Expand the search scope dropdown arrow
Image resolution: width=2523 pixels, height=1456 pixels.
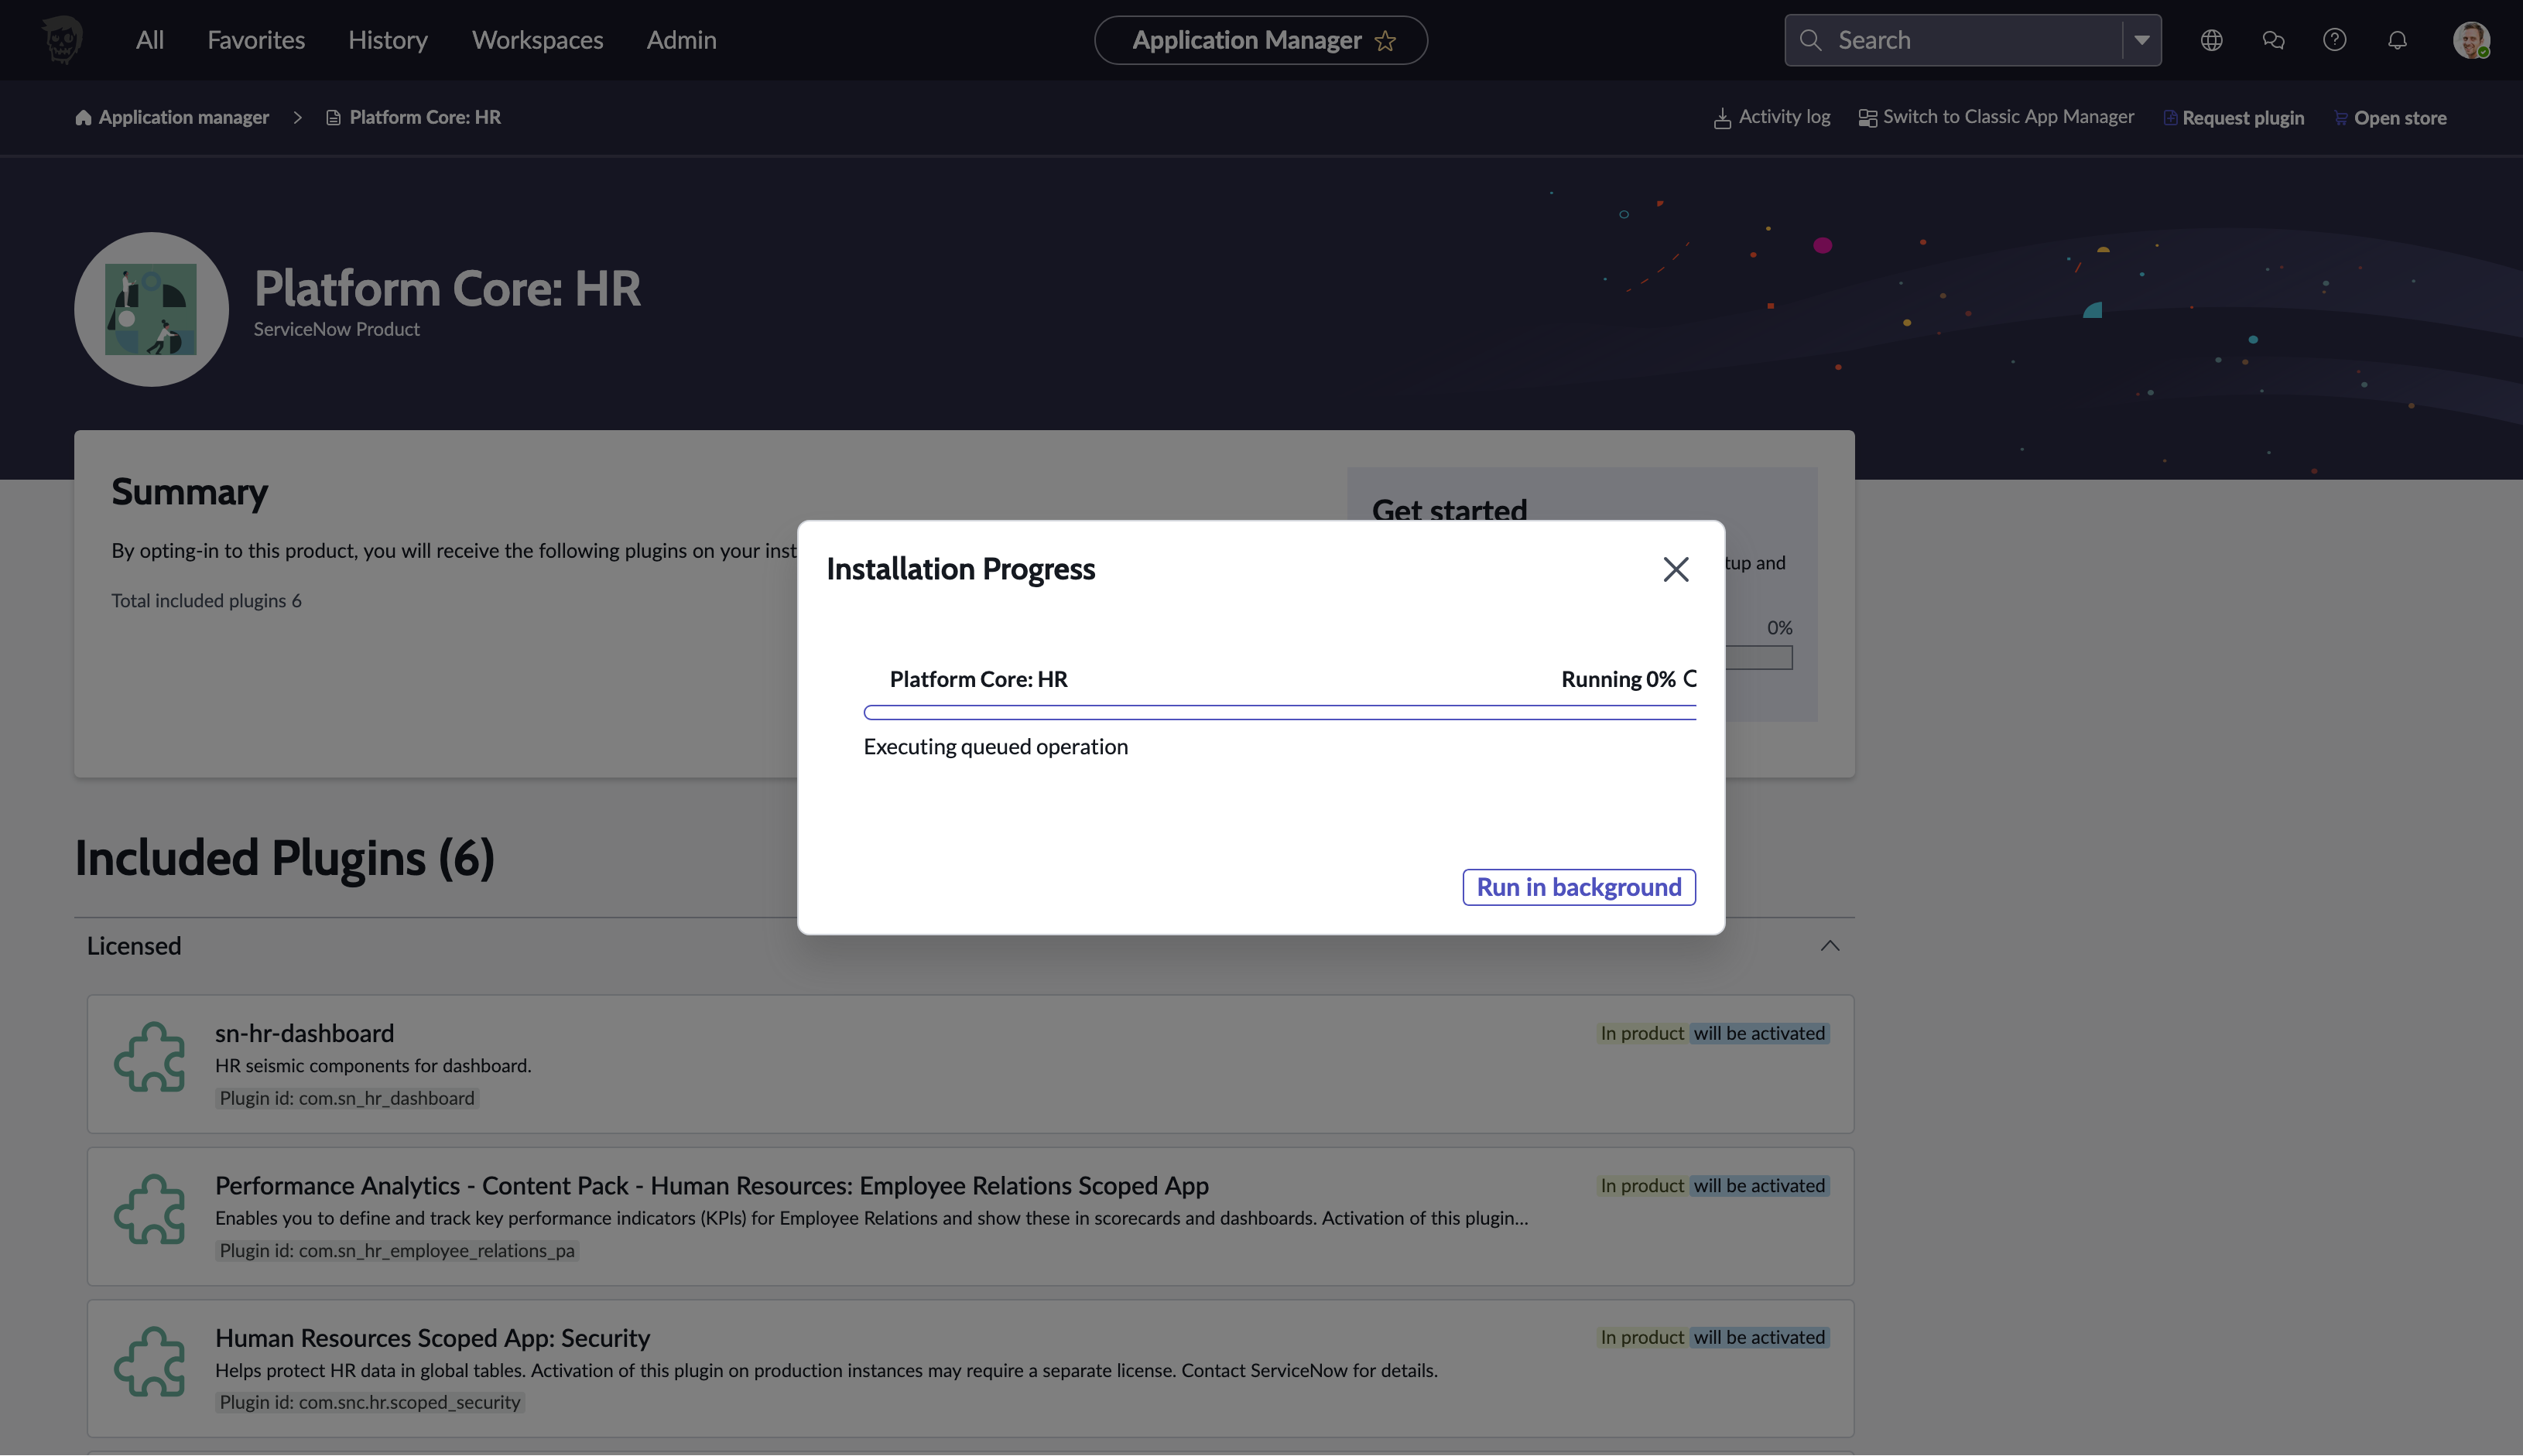(2141, 40)
